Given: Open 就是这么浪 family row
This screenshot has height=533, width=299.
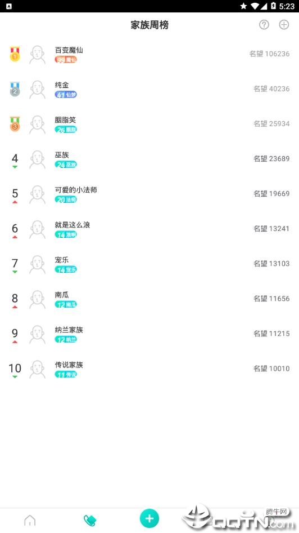Looking at the screenshot, I should point(149,229).
